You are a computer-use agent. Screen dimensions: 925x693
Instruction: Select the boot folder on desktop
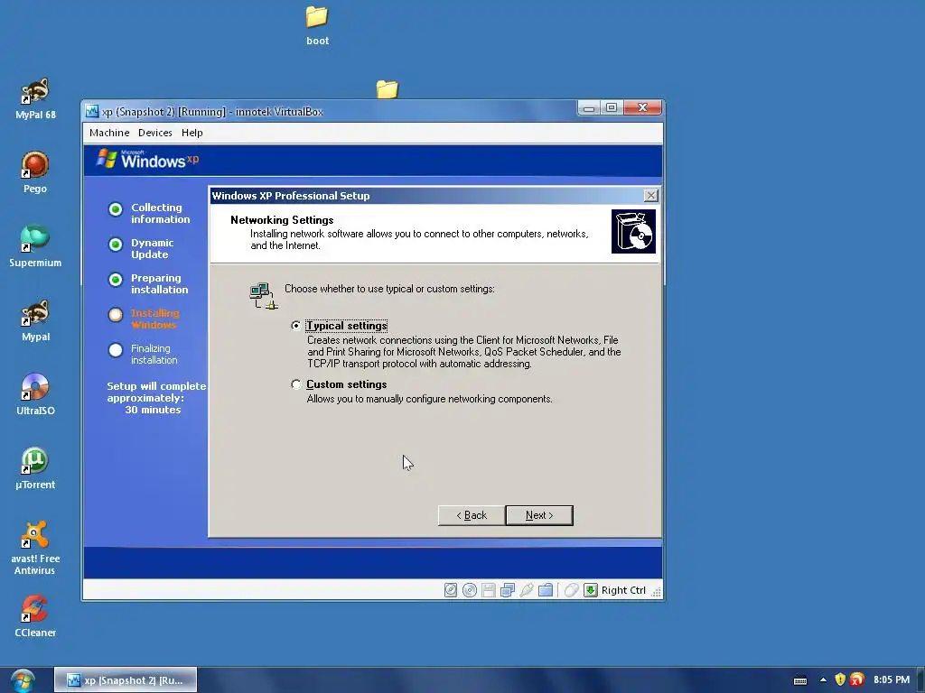click(x=317, y=26)
